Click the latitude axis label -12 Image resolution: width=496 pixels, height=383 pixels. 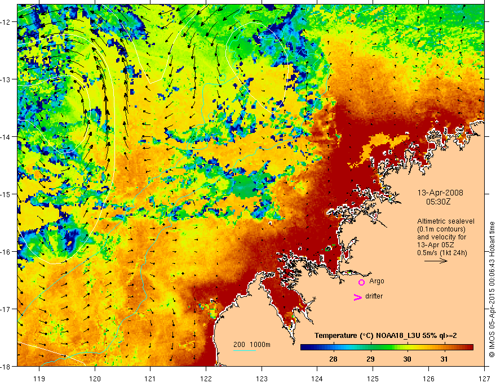point(6,22)
